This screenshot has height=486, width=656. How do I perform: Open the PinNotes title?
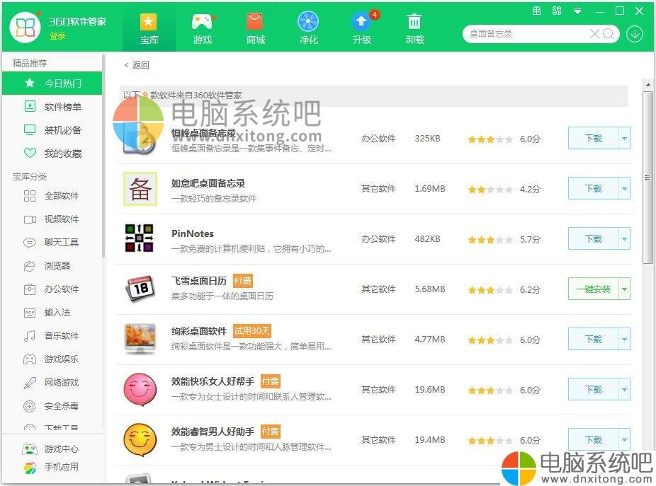pyautogui.click(x=193, y=233)
